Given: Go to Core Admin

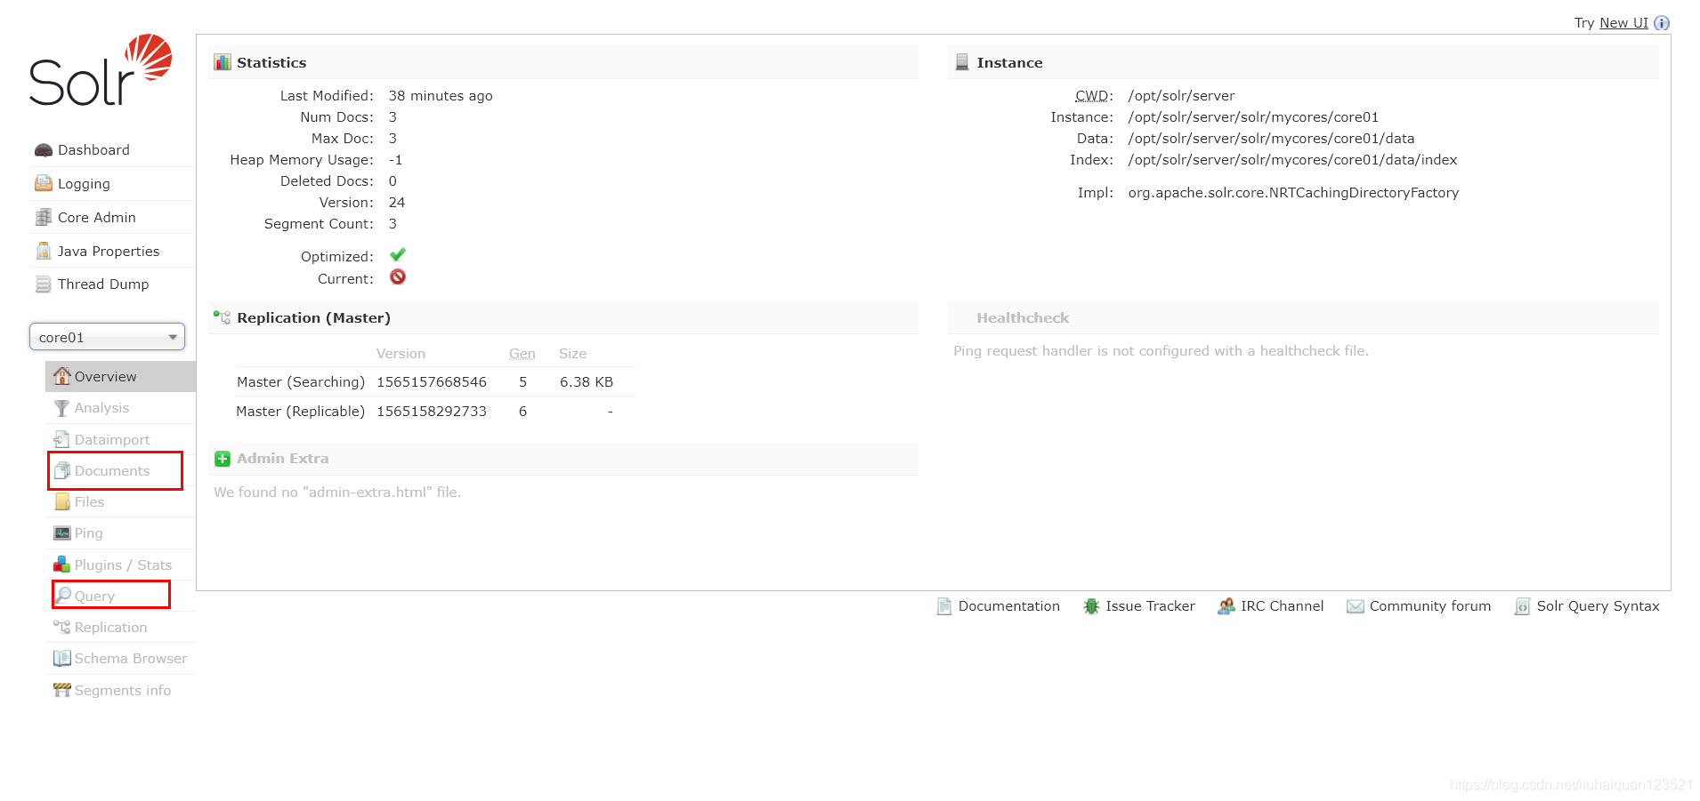Looking at the screenshot, I should (x=97, y=218).
